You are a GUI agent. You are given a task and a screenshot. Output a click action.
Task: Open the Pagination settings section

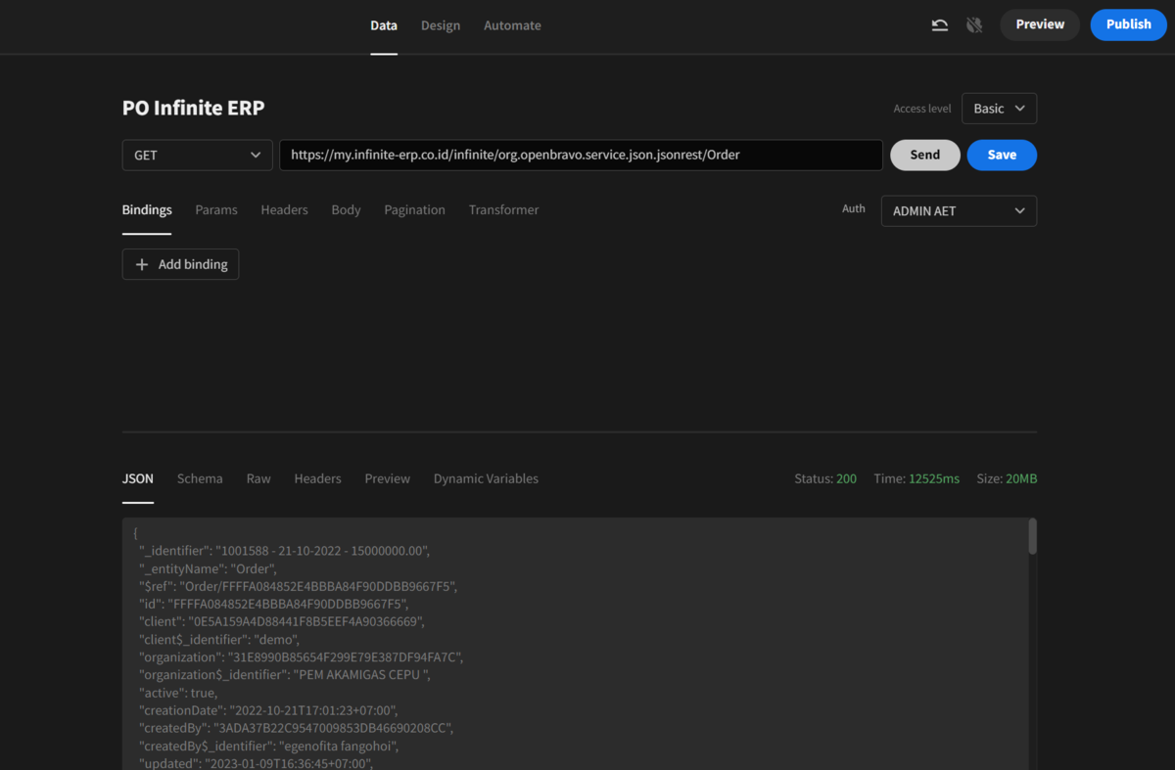(414, 209)
